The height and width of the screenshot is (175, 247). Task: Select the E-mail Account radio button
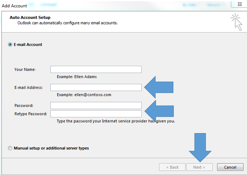point(10,45)
